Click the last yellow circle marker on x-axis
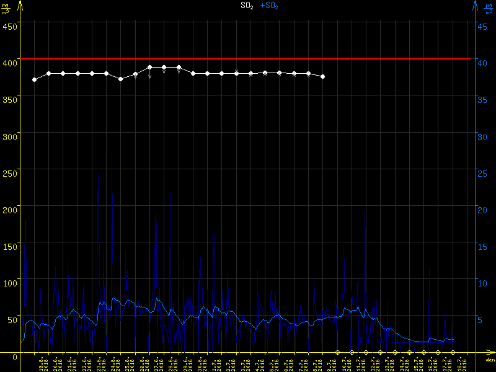This screenshot has width=496, height=372. [x=453, y=352]
